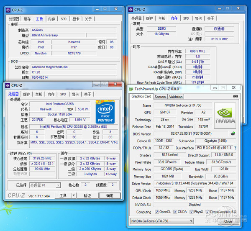This screenshot has width=251, height=231.
Task: Minimize the GPU-Z window
Action: [215, 88]
